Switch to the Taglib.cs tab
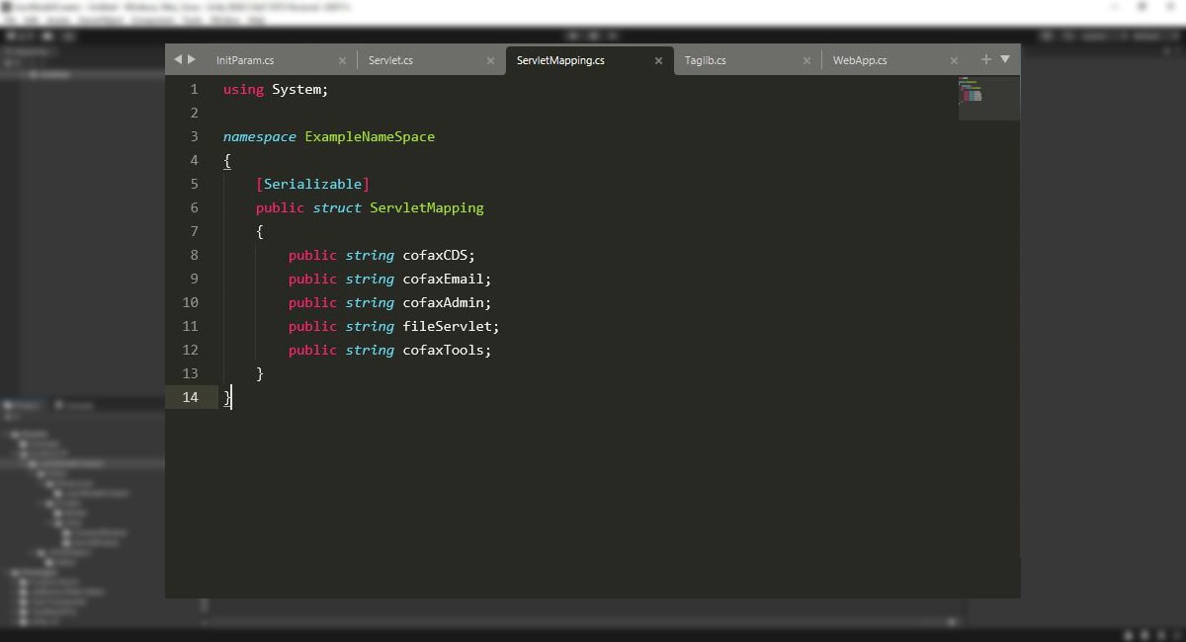Screen dimensions: 1186x642 706,60
